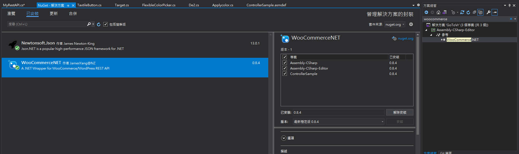The height and width of the screenshot is (154, 519).
Task: Click the WooCommerceNET list package icon
Action: tap(13, 65)
